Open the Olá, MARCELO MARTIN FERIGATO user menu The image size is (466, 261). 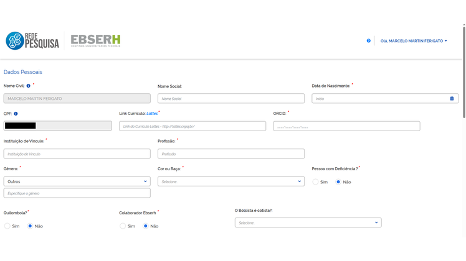(x=414, y=41)
